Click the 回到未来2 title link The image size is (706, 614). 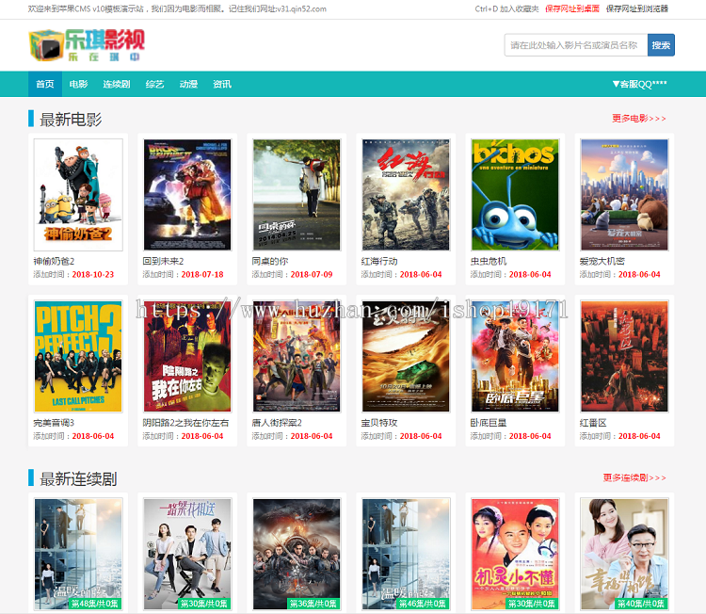point(163,261)
